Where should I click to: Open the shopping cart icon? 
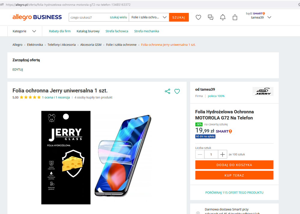click(x=235, y=17)
